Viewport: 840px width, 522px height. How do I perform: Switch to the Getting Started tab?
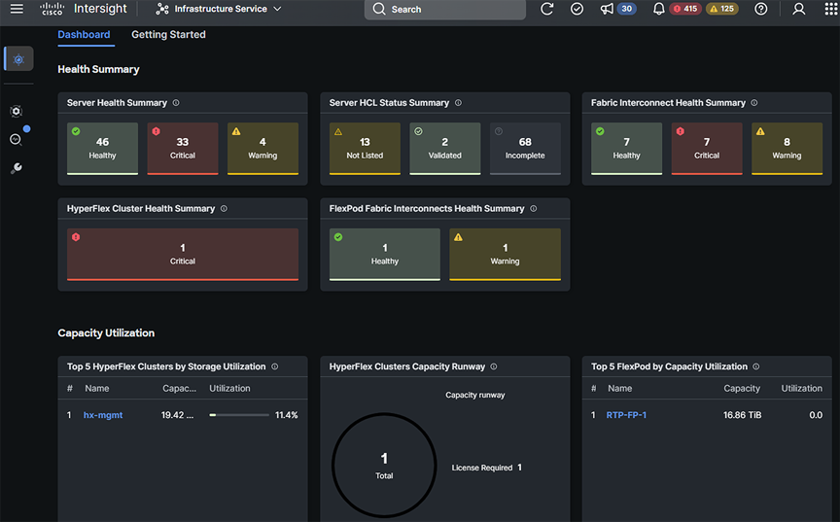(168, 35)
